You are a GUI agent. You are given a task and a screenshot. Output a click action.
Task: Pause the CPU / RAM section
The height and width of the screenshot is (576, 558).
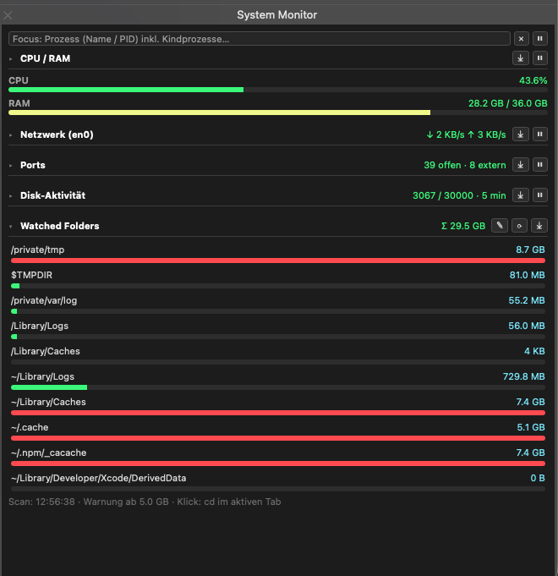pyautogui.click(x=540, y=58)
